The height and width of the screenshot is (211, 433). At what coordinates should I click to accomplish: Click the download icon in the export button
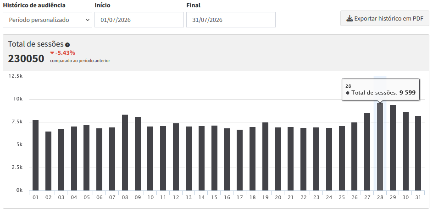pyautogui.click(x=350, y=19)
